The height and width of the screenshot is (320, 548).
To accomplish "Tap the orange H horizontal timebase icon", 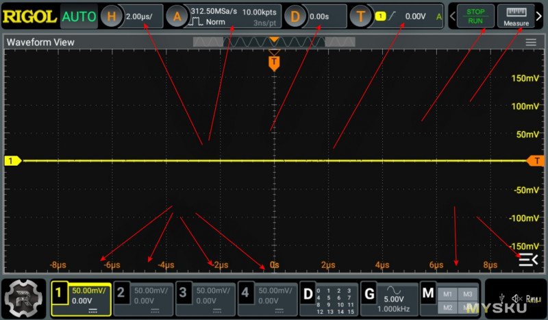I will 112,16.
